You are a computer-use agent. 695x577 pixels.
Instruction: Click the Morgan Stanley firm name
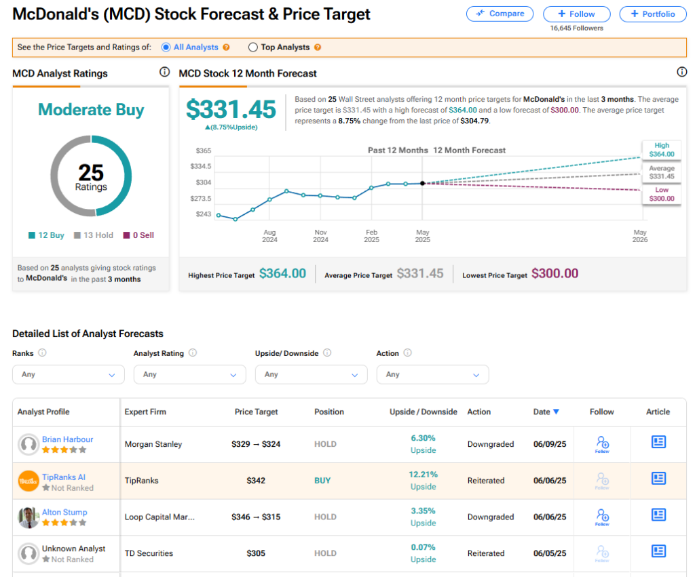pyautogui.click(x=153, y=444)
